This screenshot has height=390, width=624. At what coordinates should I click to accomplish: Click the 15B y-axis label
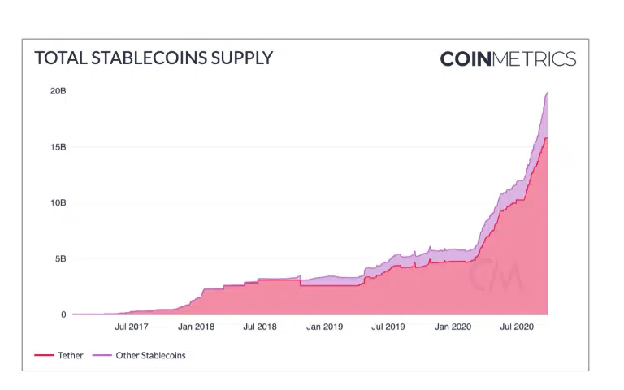(58, 147)
